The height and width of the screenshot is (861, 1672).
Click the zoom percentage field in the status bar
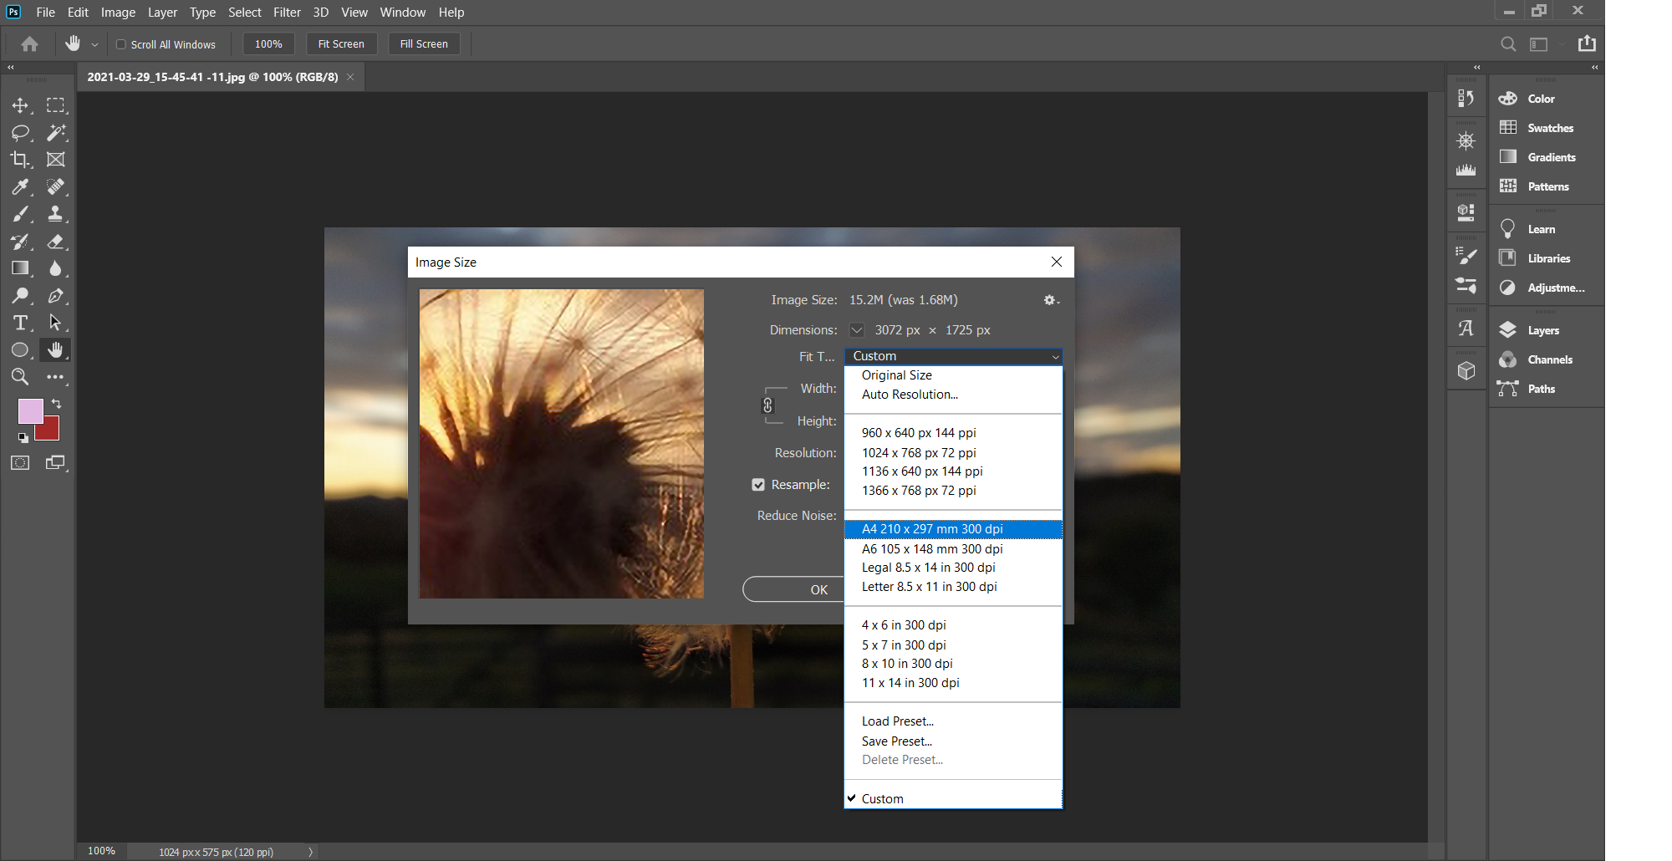click(101, 851)
